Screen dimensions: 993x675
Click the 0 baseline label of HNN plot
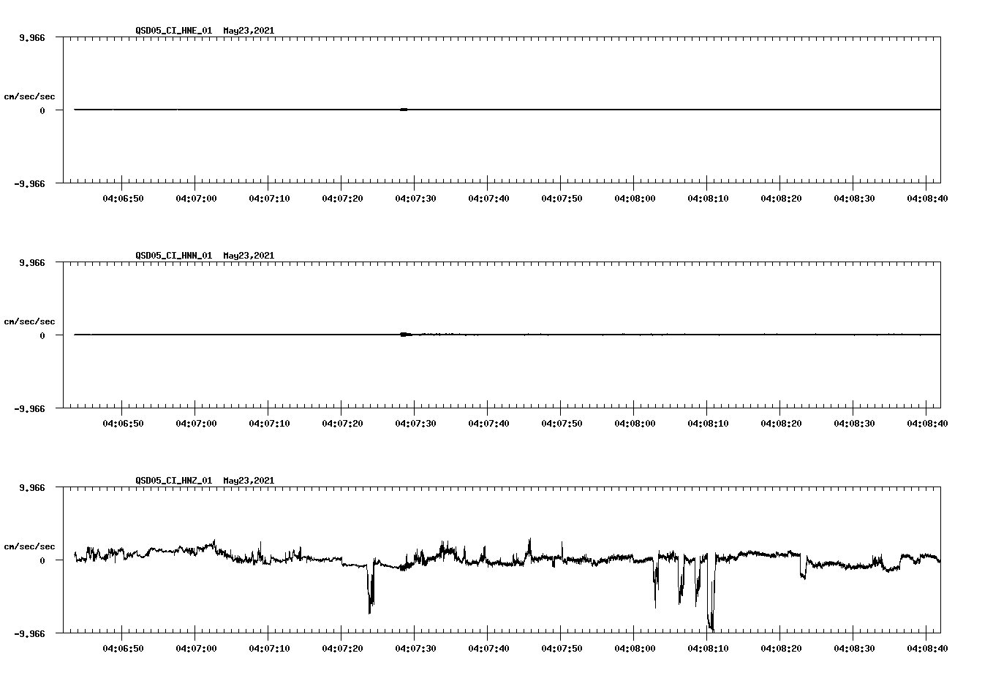(42, 335)
